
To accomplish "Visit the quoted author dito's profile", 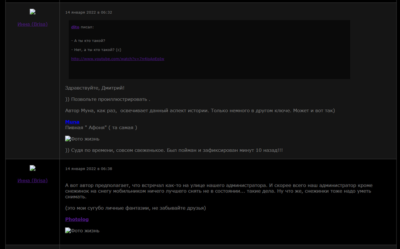I will pos(75,27).
